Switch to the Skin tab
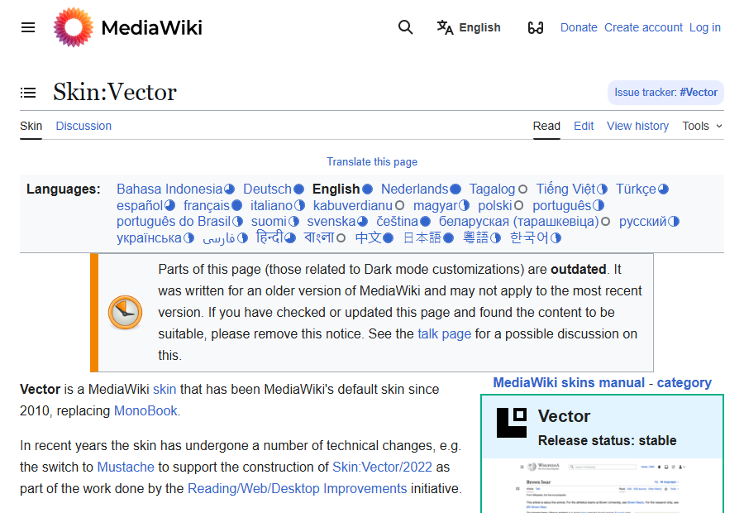Image resolution: width=744 pixels, height=513 pixels. click(31, 126)
